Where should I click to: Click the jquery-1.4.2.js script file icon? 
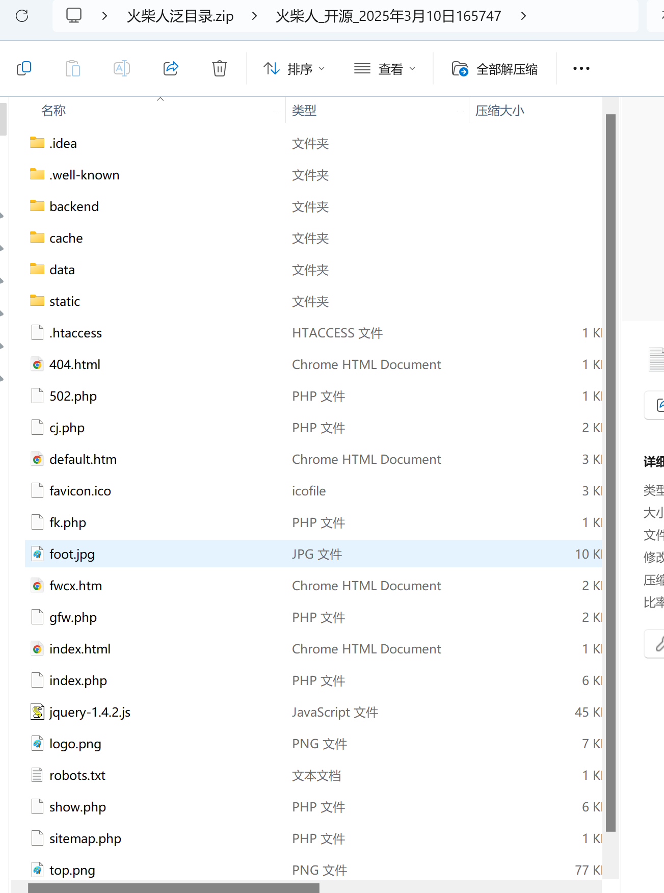click(x=37, y=712)
